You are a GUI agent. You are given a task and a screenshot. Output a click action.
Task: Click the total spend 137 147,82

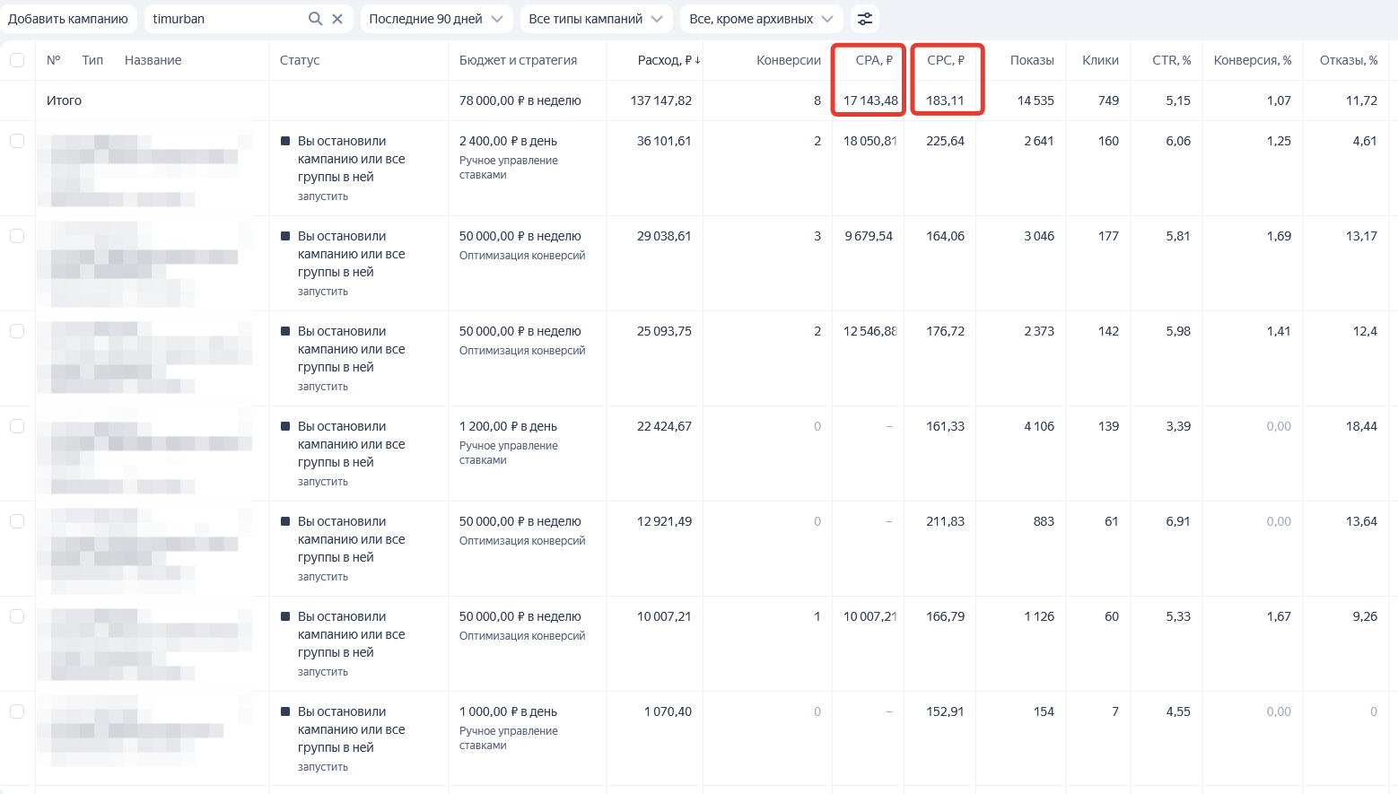[661, 100]
